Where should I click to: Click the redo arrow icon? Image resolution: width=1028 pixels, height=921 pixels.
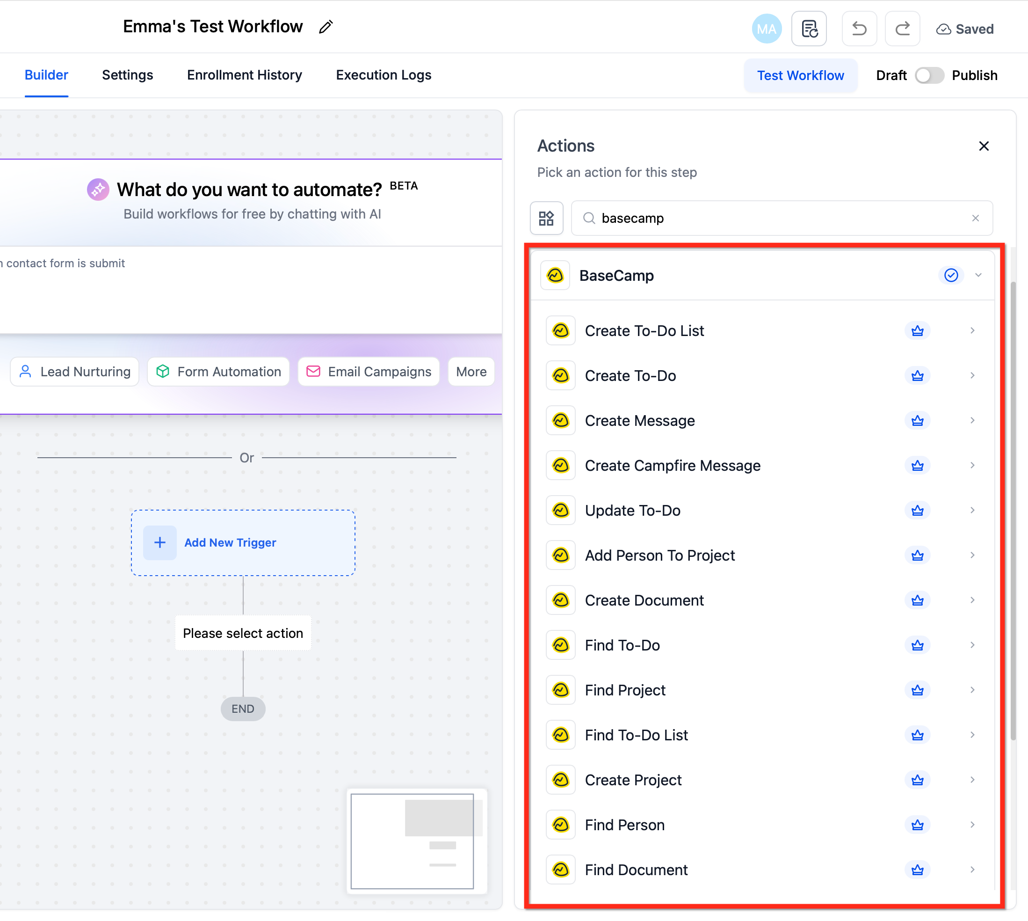902,29
